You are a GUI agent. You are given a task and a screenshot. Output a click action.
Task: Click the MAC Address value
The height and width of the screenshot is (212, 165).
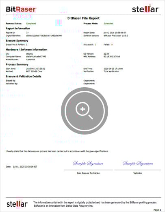click(x=112, y=56)
